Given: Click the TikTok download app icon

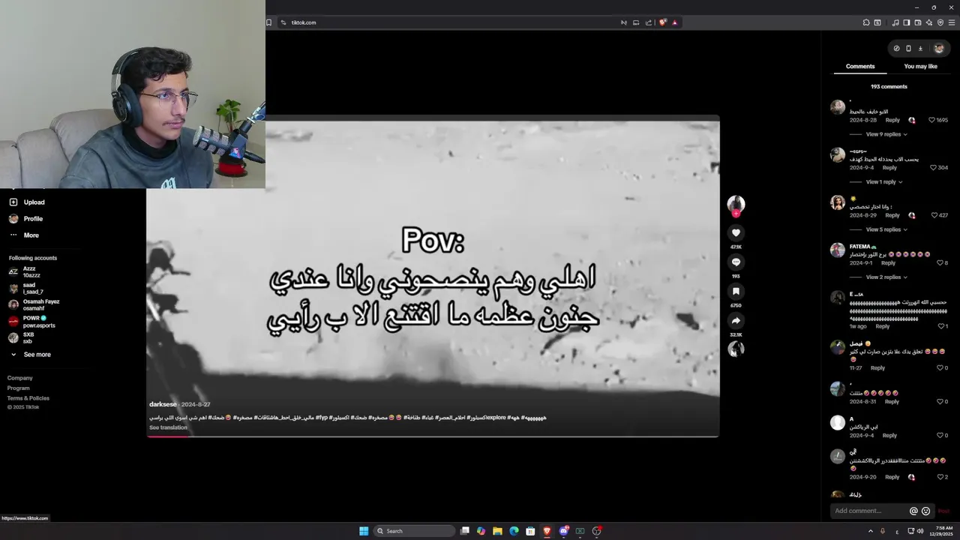Looking at the screenshot, I should 920,49.
